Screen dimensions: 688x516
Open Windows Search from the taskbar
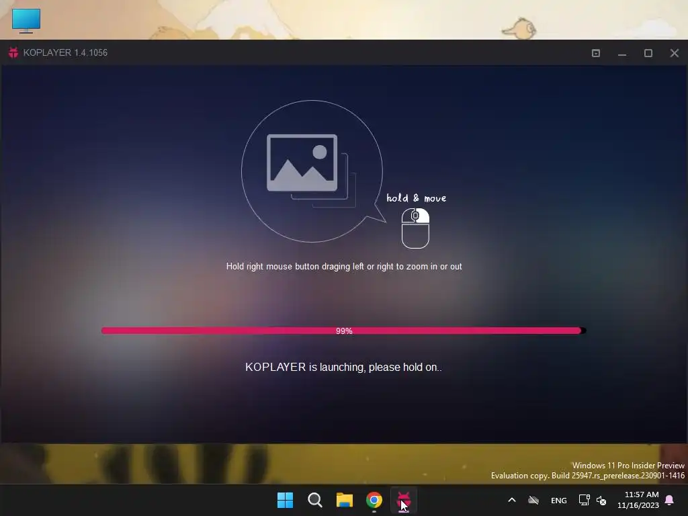coord(314,500)
